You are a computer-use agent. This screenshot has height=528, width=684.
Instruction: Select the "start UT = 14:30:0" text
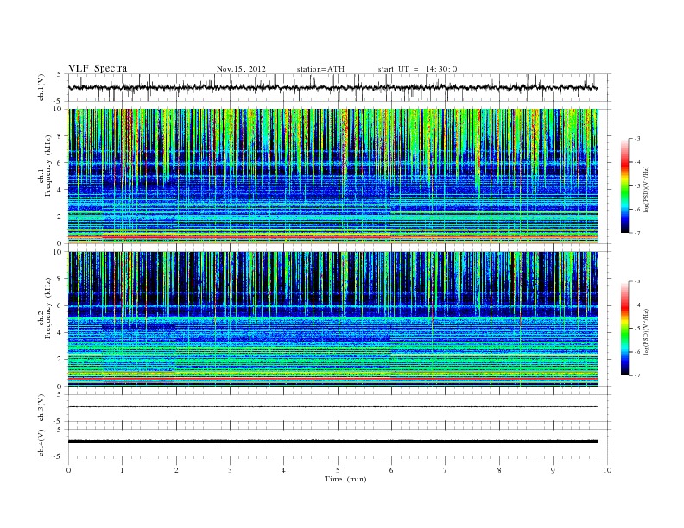417,69
